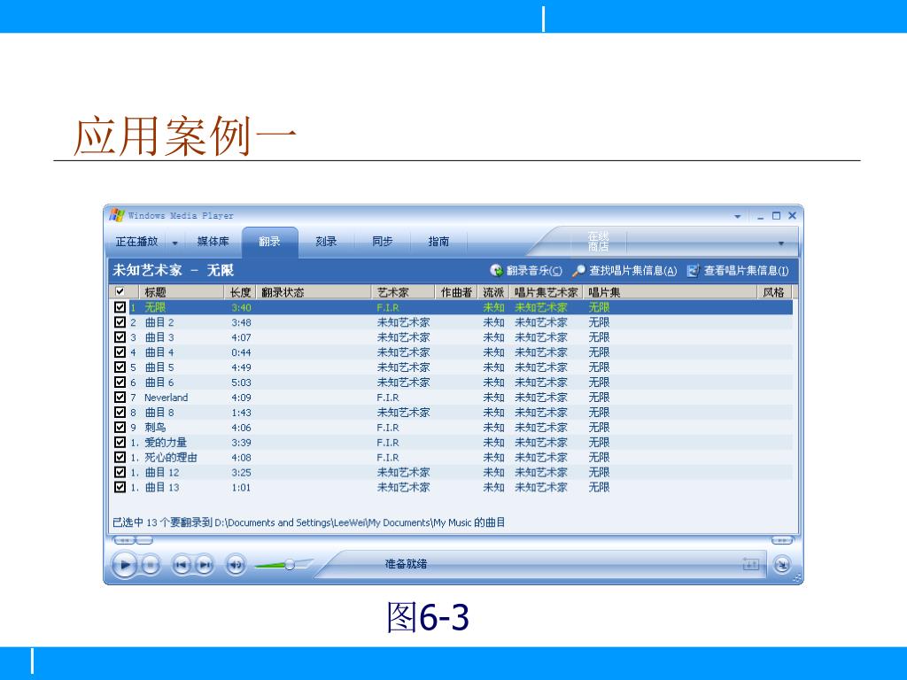Screen dimensions: 907x680
Task: Click the Windows Media Player logo icon
Action: pyautogui.click(x=117, y=215)
